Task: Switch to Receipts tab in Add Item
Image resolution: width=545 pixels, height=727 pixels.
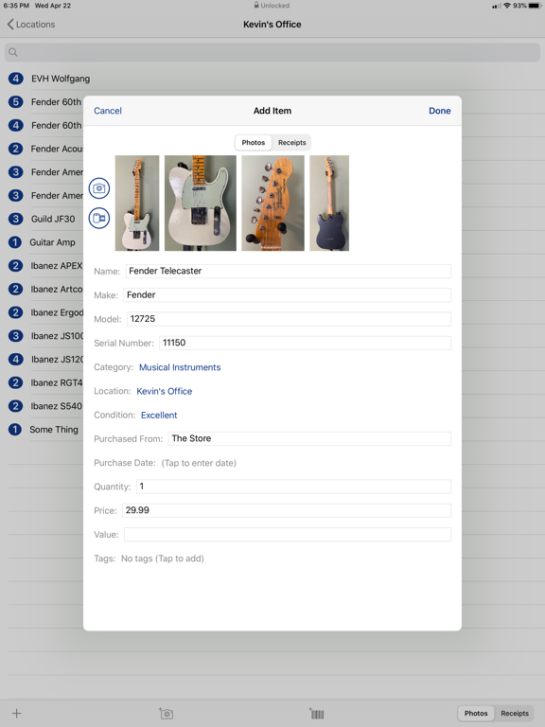Action: [x=292, y=142]
